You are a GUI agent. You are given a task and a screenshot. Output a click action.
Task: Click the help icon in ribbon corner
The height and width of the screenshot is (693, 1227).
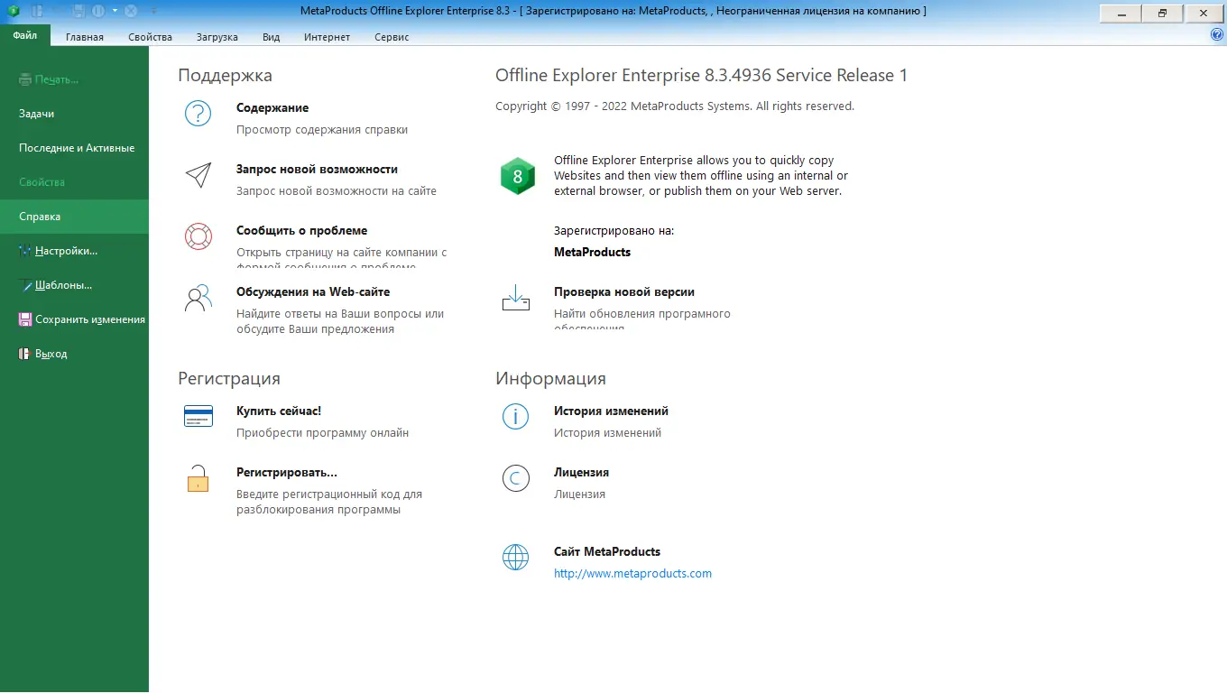pyautogui.click(x=1217, y=35)
